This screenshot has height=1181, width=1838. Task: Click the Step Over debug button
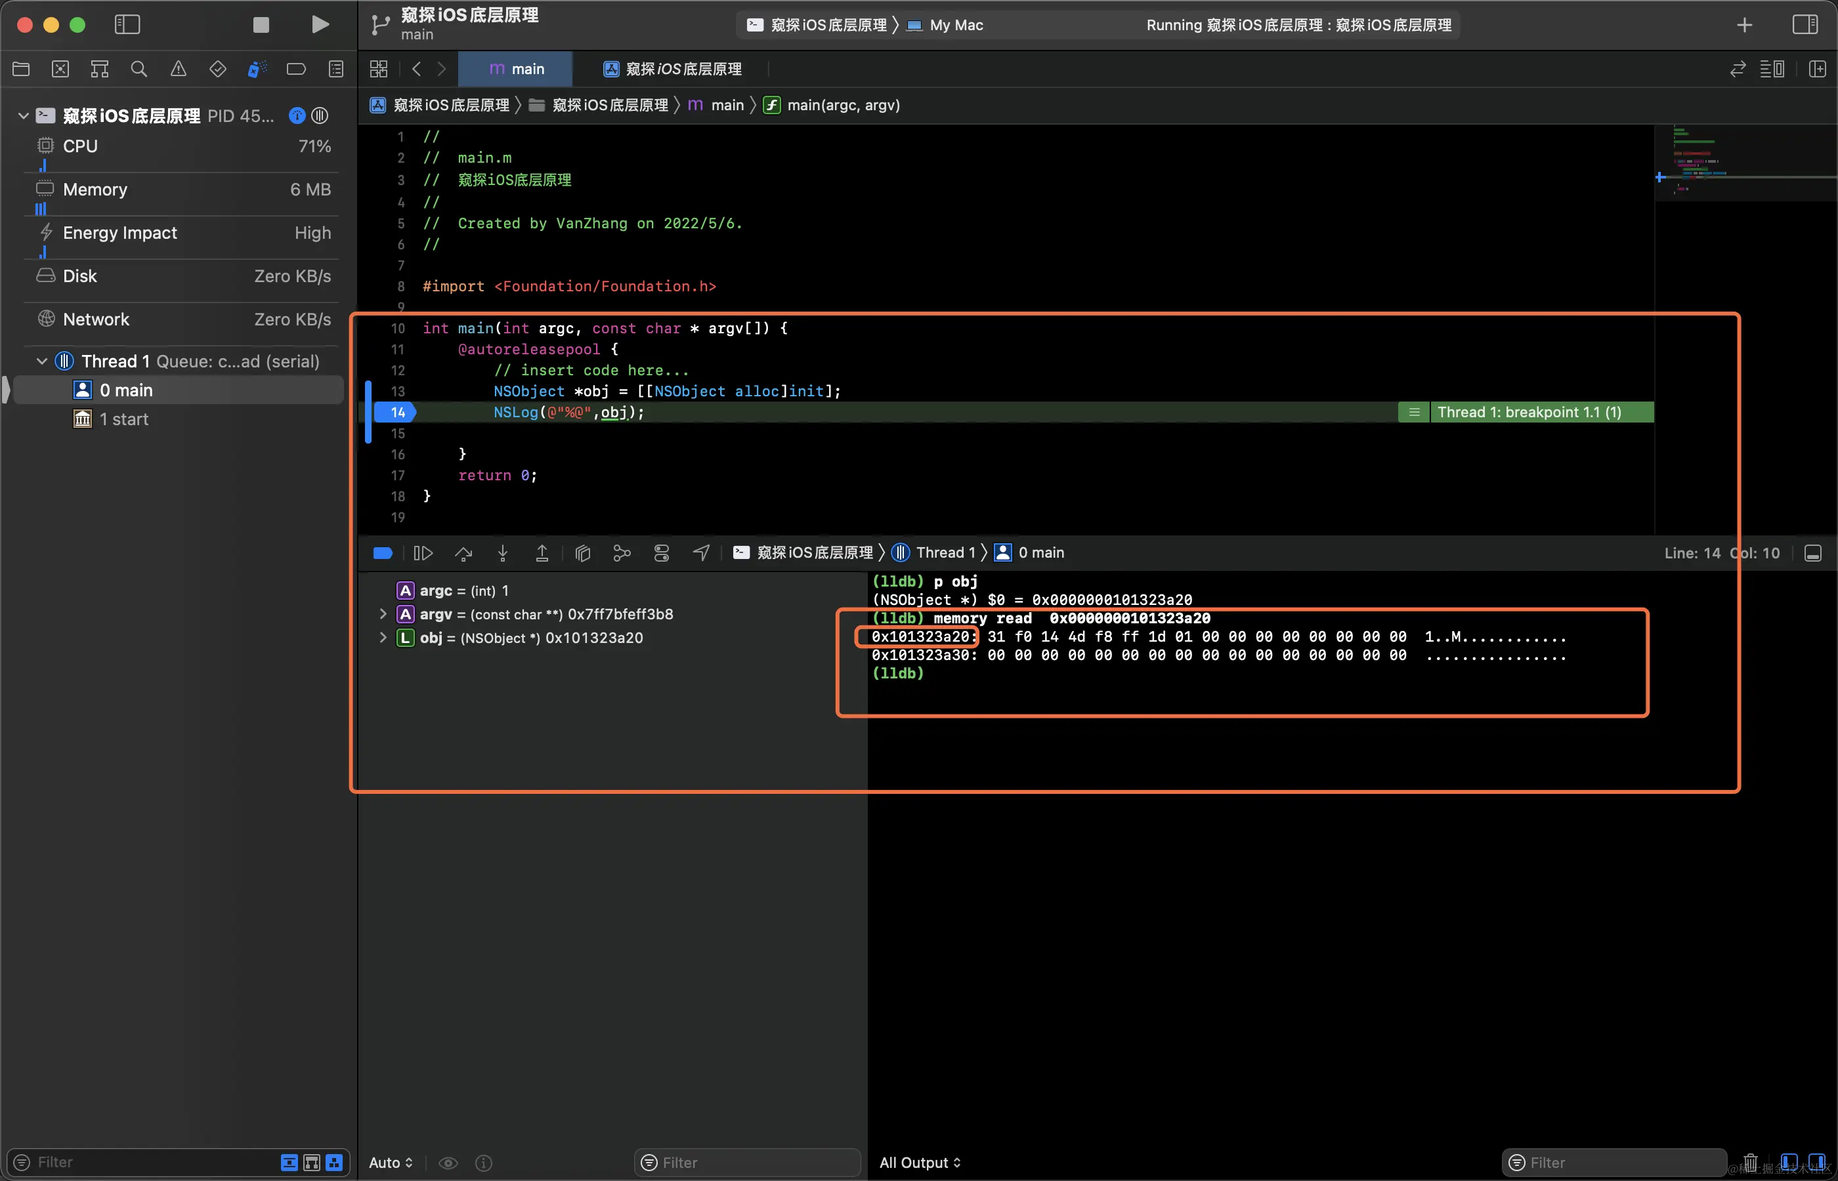point(463,553)
